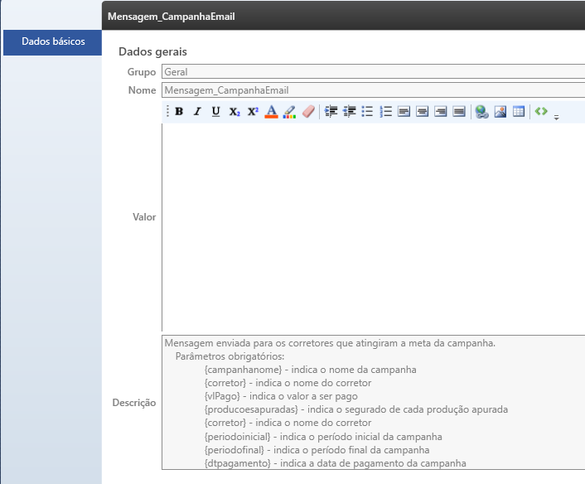This screenshot has height=484, width=585.
Task: Click the Mensagem_CampanhaEmail window title
Action: [172, 17]
